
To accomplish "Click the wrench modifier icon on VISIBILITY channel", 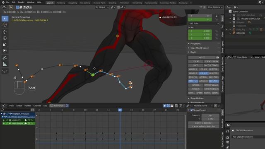I will [x=26, y=120].
